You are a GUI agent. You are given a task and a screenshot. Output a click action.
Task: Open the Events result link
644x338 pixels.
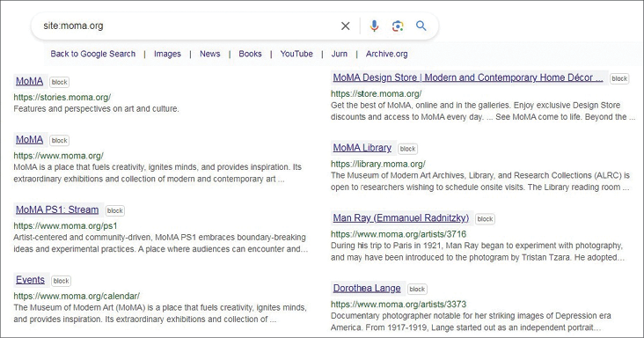pyautogui.click(x=30, y=280)
